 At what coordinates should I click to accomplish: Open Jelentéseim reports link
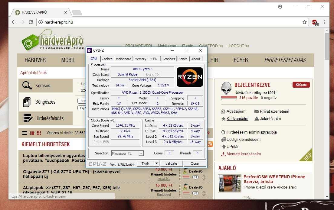[x=270, y=118]
